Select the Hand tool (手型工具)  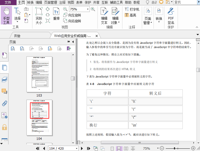[6, 15]
